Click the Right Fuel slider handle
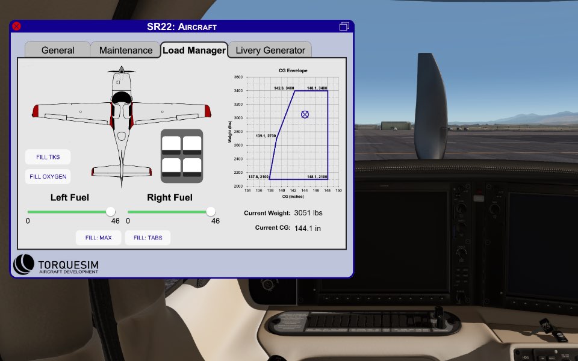The image size is (578, 361). pos(211,211)
